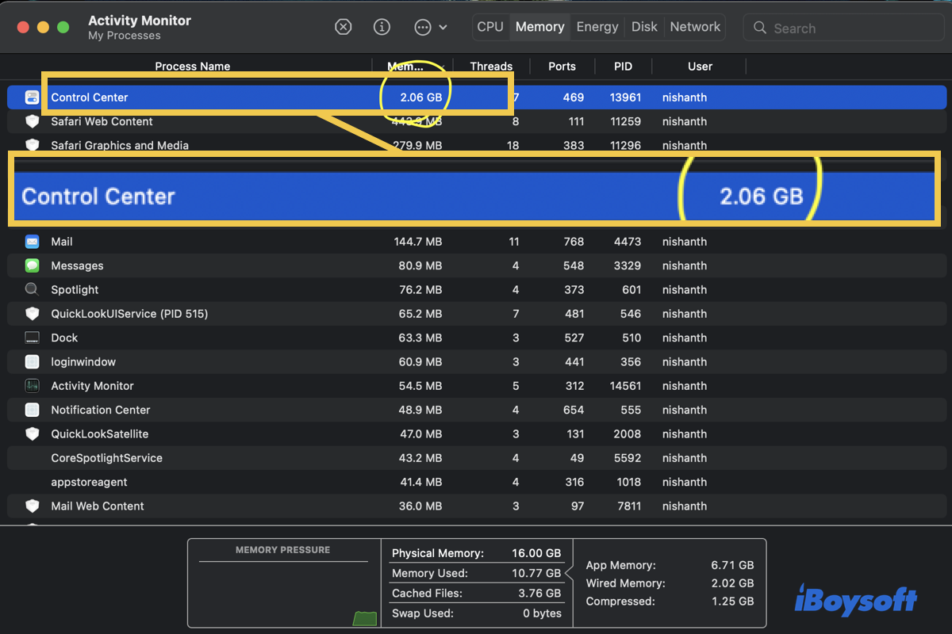Switch to the CPU tab

(490, 27)
